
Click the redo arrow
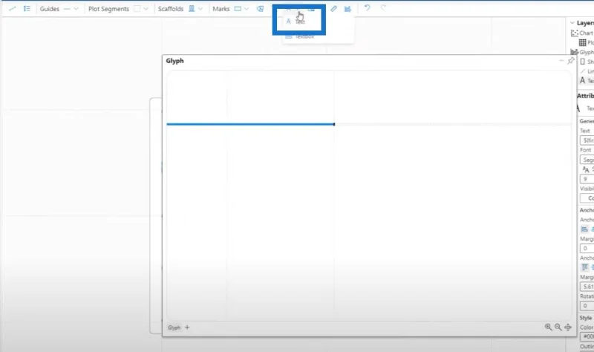point(383,8)
